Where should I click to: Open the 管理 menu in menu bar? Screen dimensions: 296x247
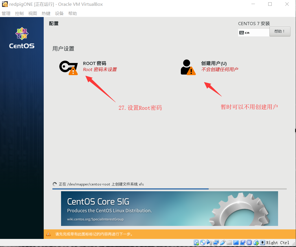6,13
